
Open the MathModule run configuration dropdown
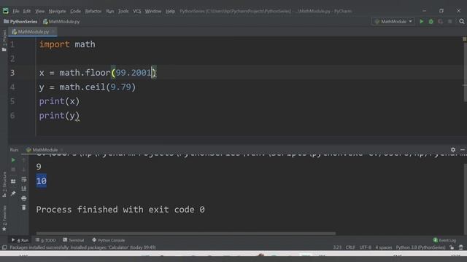click(393, 21)
